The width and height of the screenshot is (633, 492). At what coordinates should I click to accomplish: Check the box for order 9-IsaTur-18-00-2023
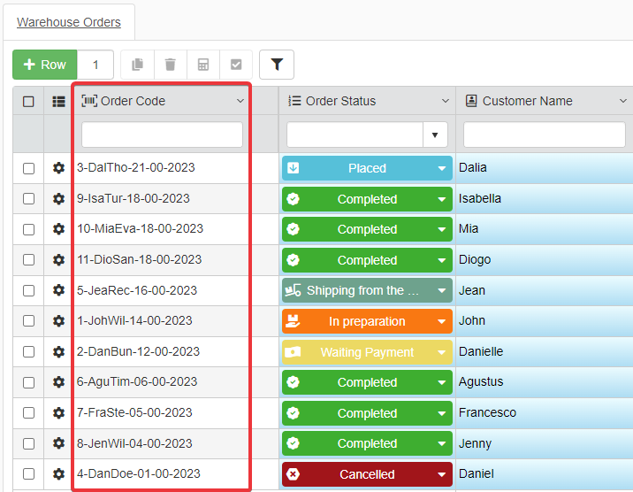(28, 199)
